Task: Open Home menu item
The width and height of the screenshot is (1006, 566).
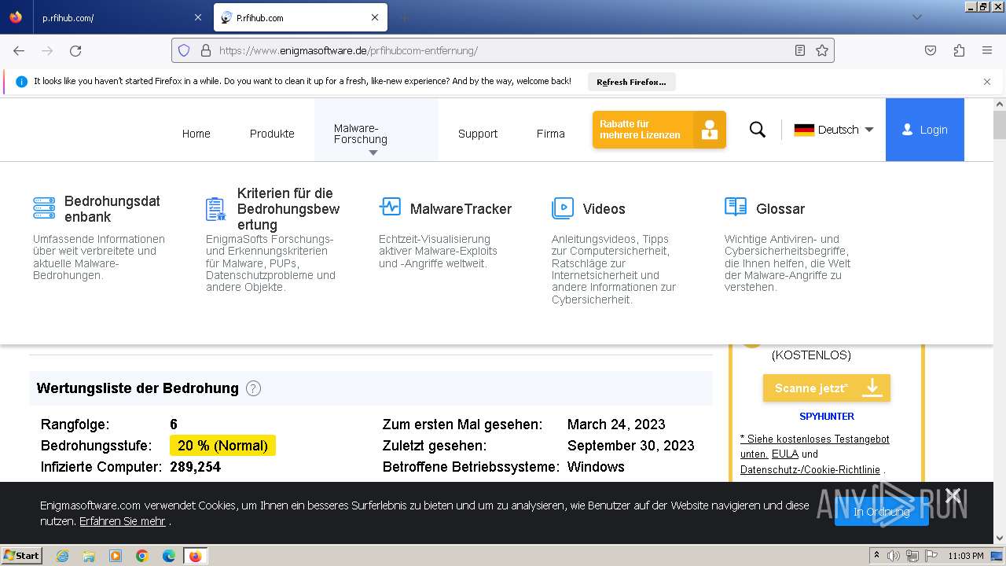Action: click(196, 134)
